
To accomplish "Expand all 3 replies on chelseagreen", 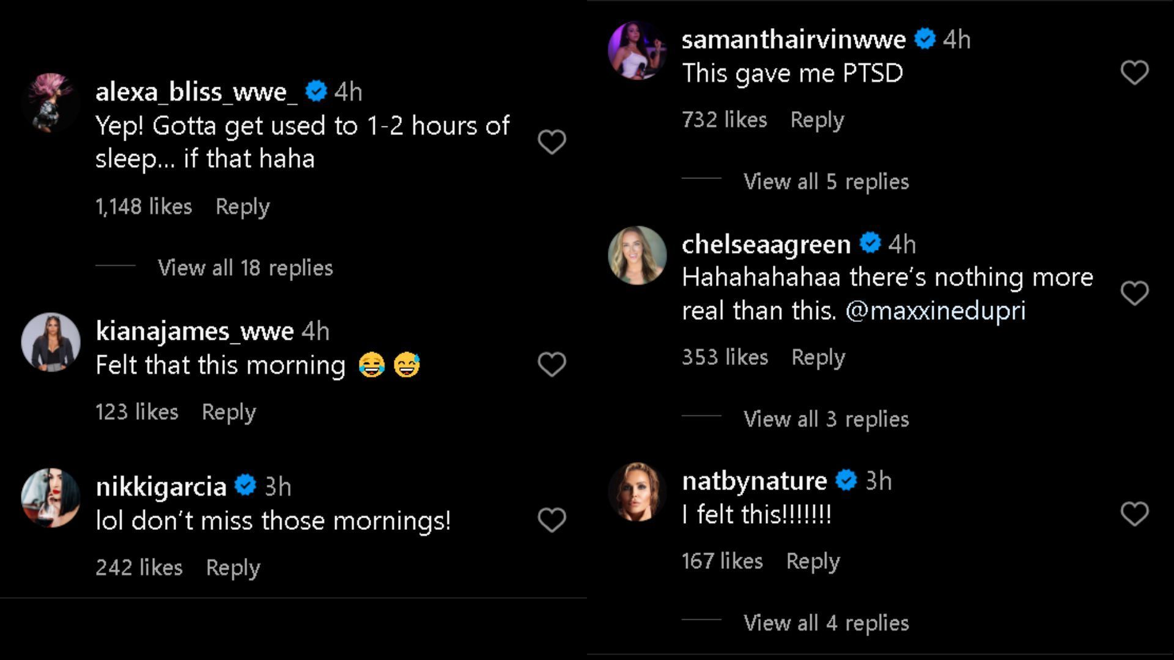I will tap(825, 418).
